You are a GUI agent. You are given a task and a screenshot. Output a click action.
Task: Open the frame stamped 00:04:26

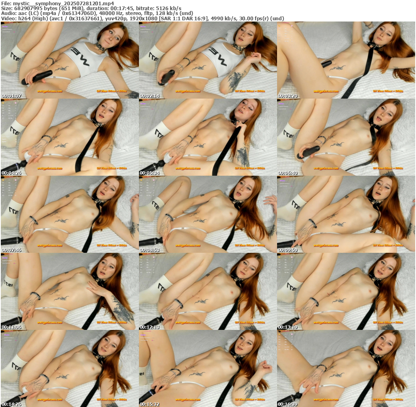[x=70, y=137]
